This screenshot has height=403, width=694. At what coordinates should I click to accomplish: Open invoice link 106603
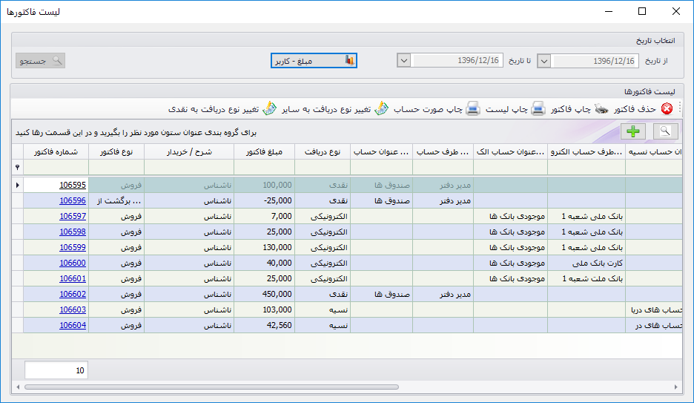click(x=73, y=309)
